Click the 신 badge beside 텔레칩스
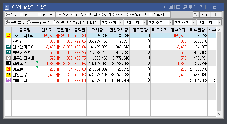 (8, 64)
